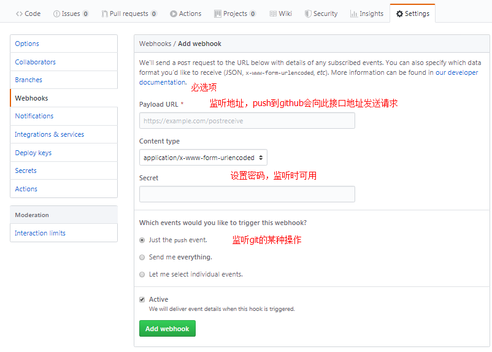This screenshot has width=492, height=352.
Task: Click the Moderation section header
Action: tap(64, 215)
